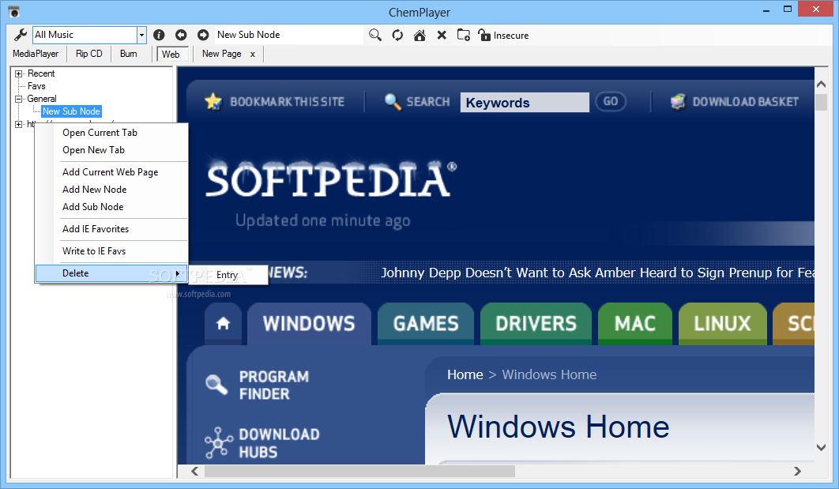Open the GAMES category tab
Image resolution: width=839 pixels, height=489 pixels.
[x=426, y=323]
